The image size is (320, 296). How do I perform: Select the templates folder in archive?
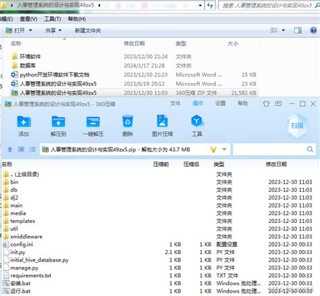[x=22, y=221]
